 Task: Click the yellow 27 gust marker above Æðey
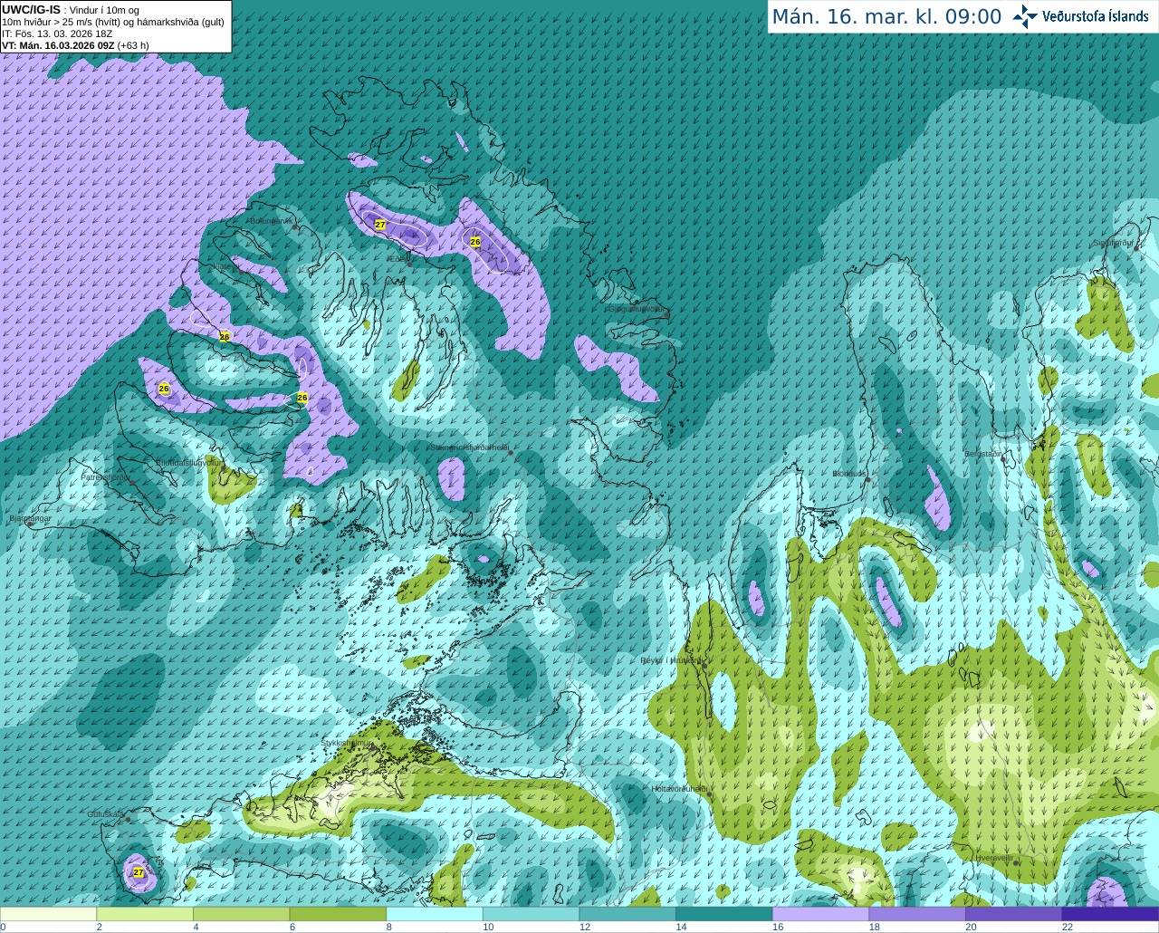pos(380,225)
